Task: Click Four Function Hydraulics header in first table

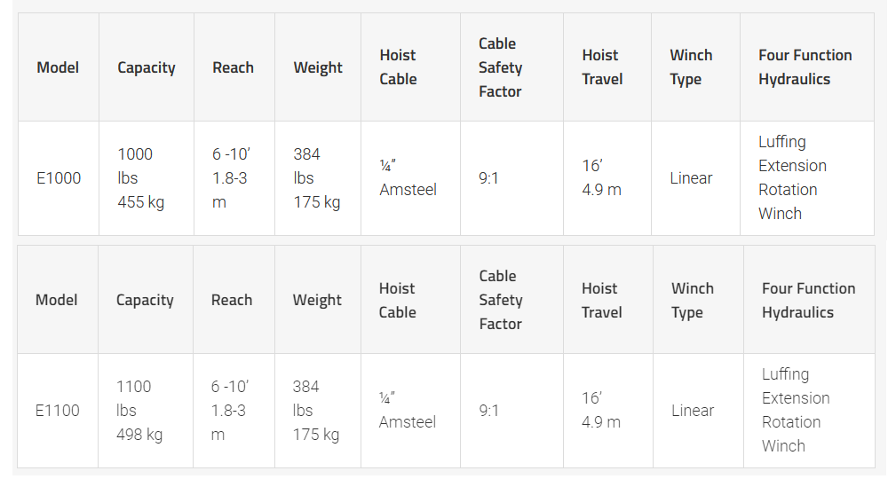Action: pos(805,67)
